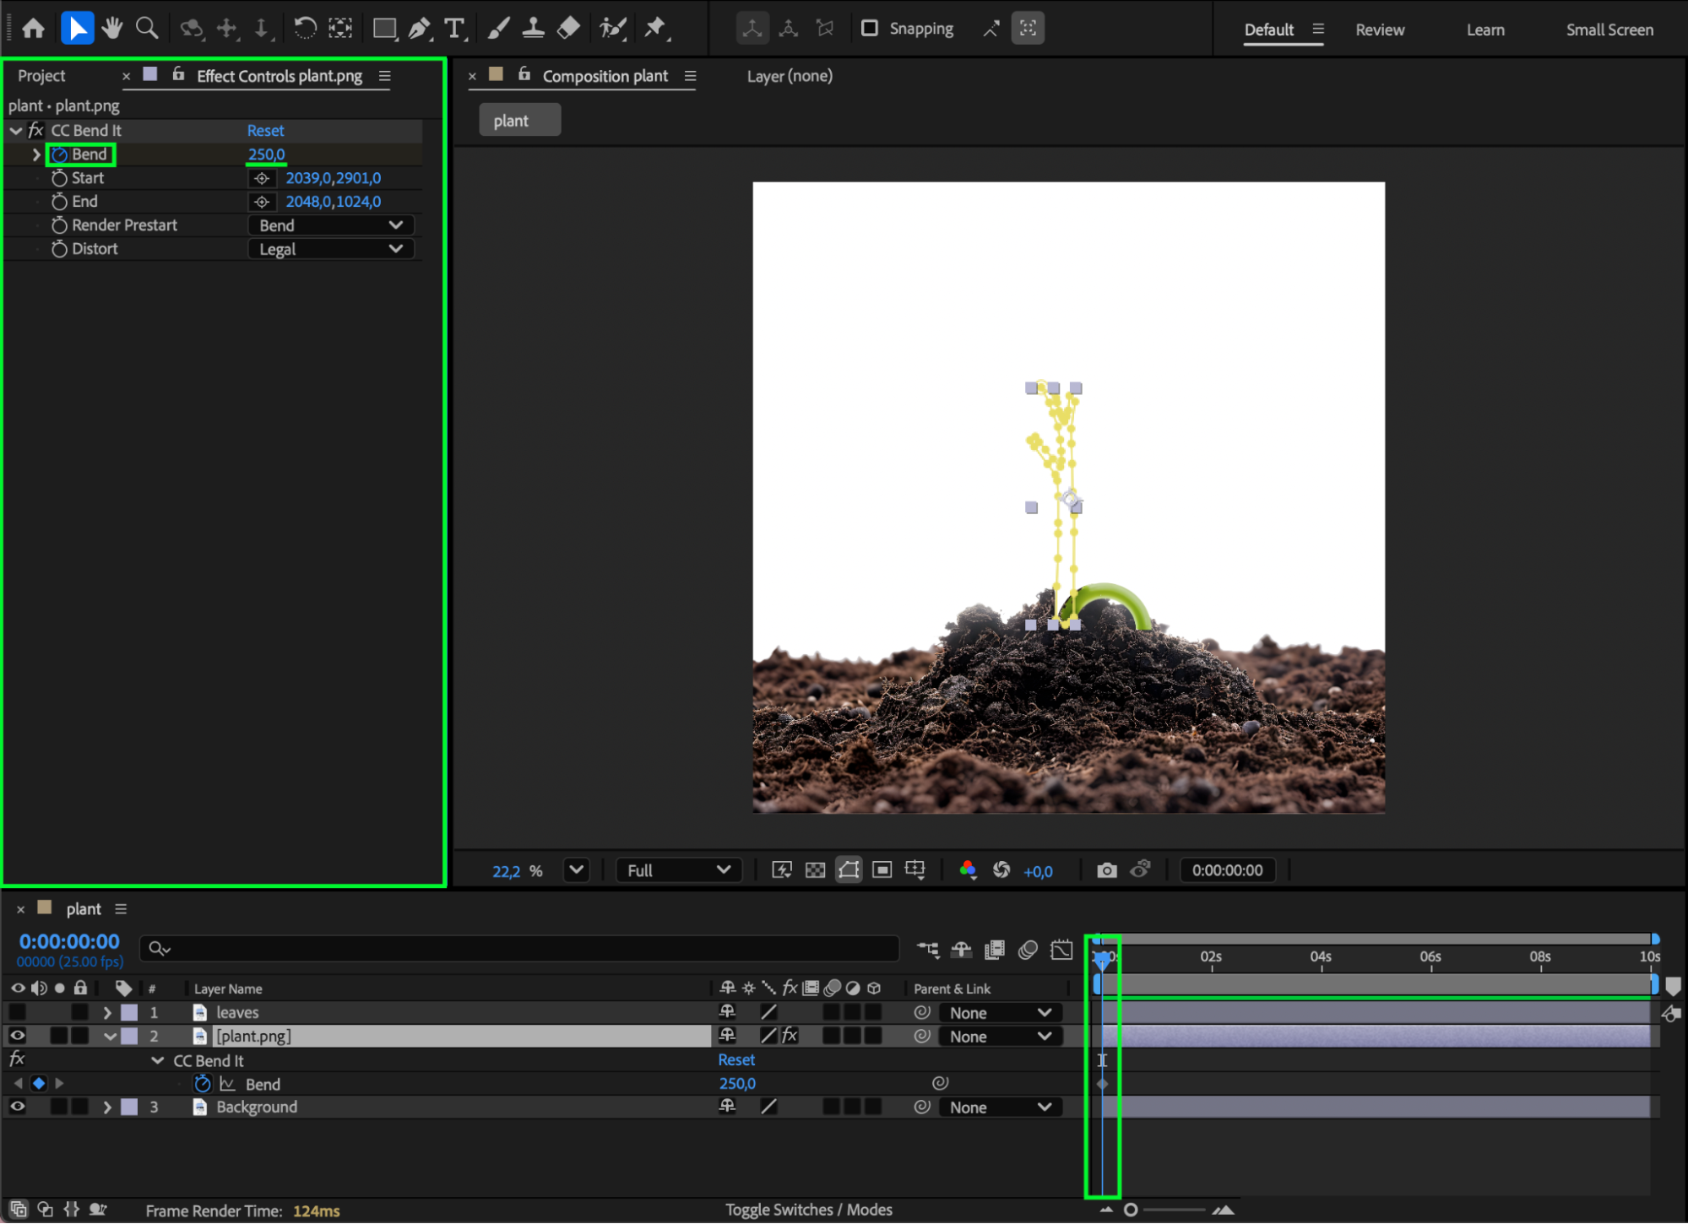Select the Type tool
This screenshot has height=1224, width=1688.
click(x=455, y=29)
